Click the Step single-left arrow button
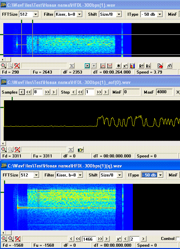 [74, 92]
